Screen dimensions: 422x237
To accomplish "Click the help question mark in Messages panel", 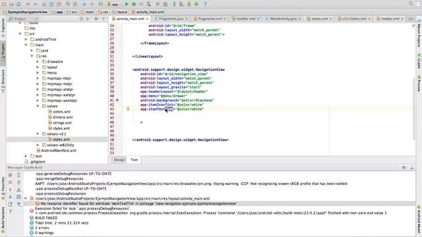I will (11, 212).
